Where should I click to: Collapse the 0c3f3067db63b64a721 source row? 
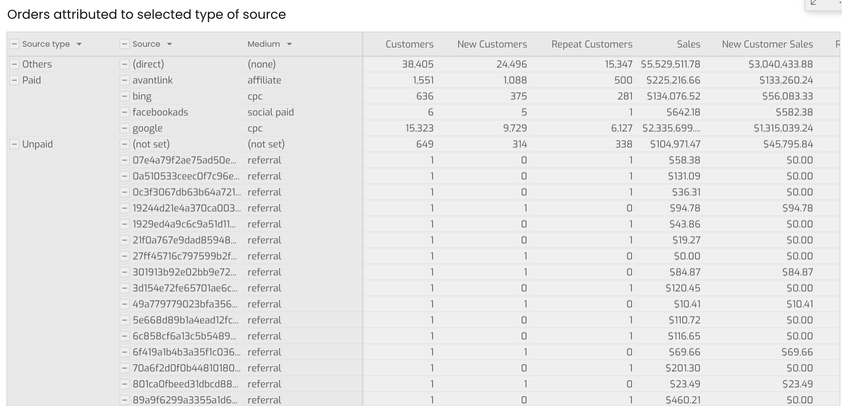tap(125, 192)
